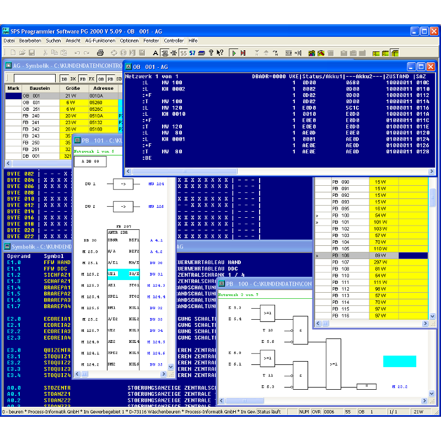Open the Hilfe menu

point(193,40)
